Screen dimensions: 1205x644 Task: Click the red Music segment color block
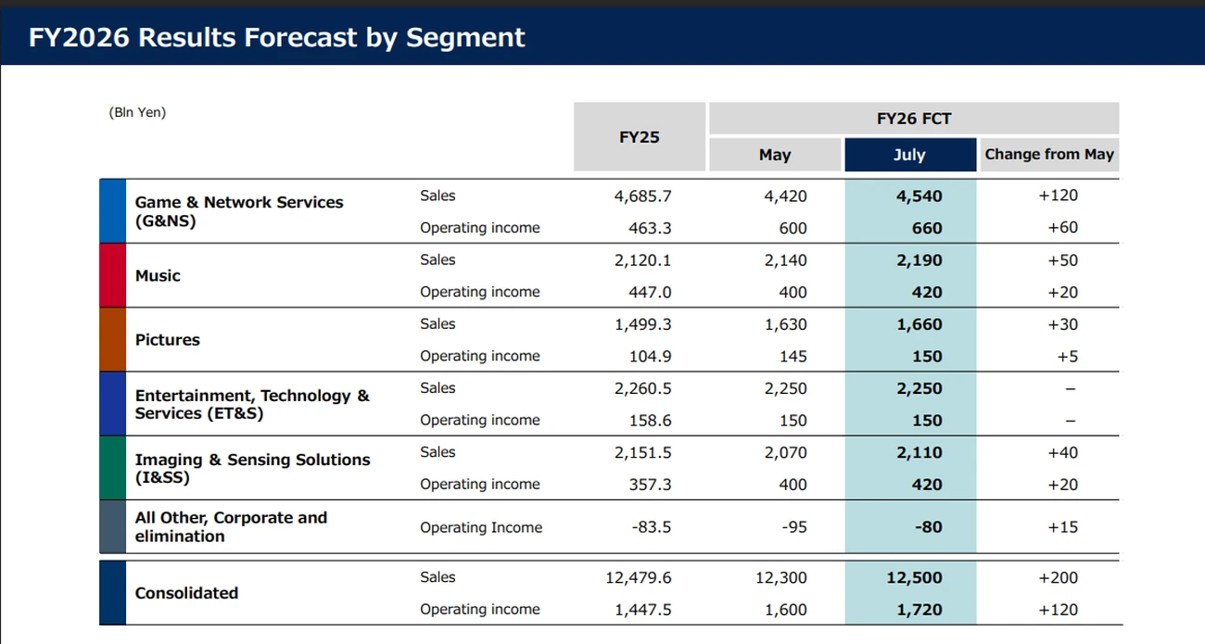pyautogui.click(x=112, y=275)
